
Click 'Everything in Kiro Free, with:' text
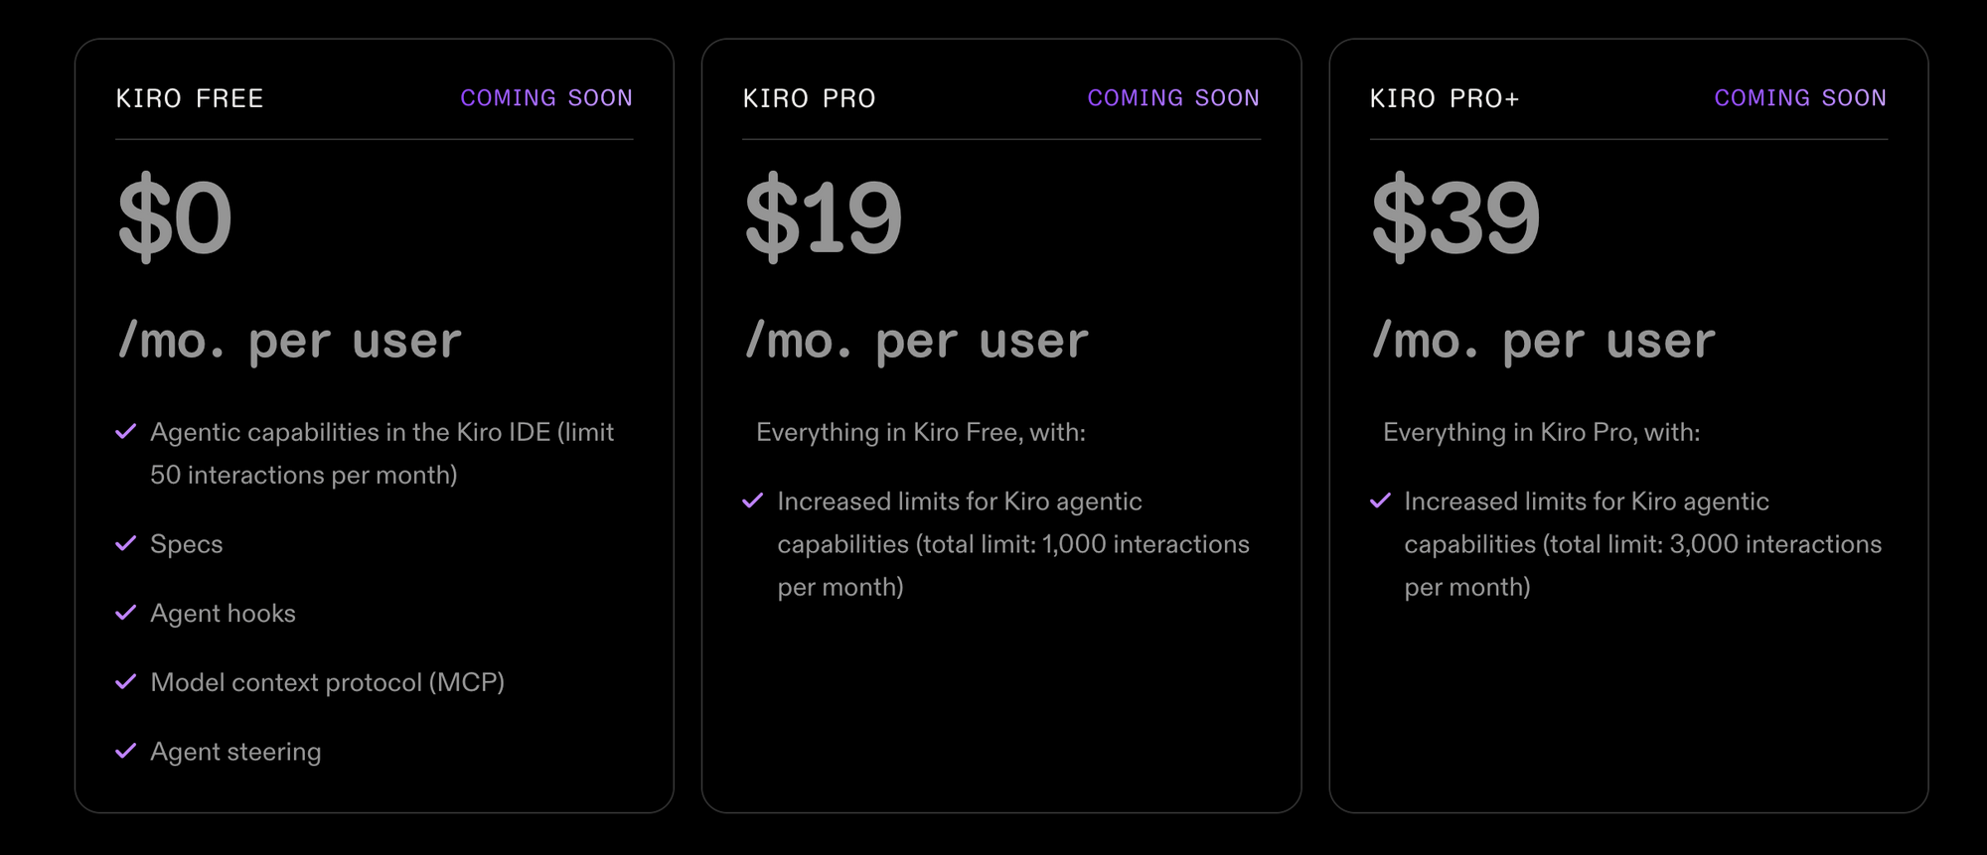pos(921,433)
